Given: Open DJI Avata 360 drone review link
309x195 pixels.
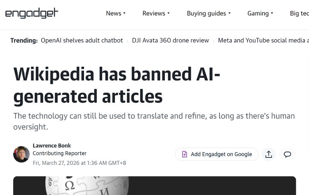Looking at the screenshot, I should pos(170,40).
